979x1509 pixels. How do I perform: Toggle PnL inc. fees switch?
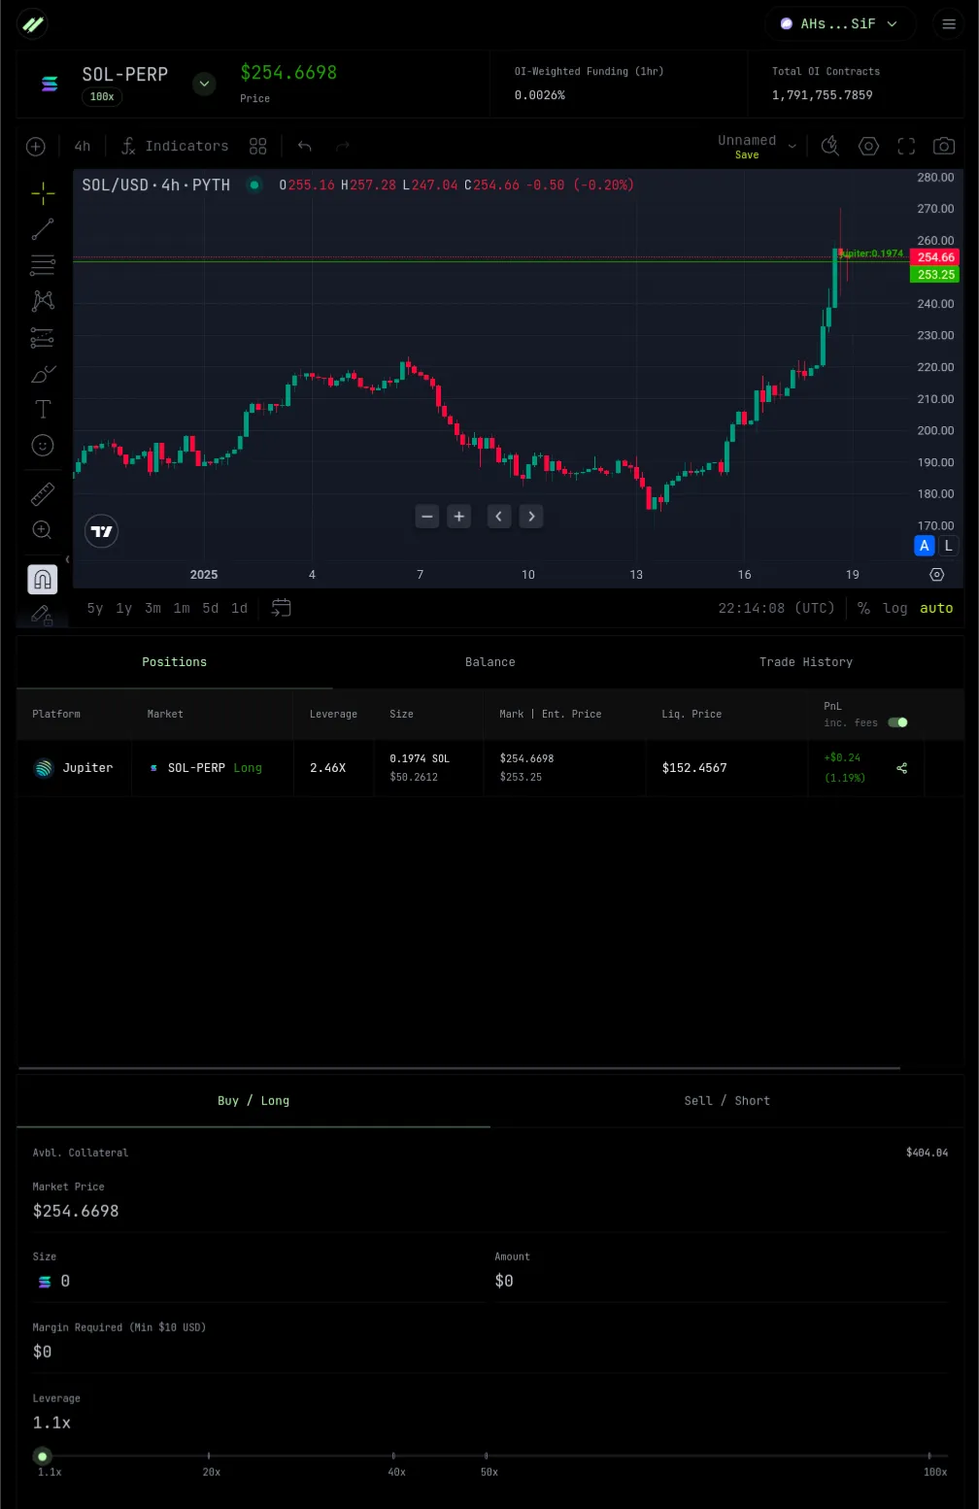pyautogui.click(x=897, y=722)
